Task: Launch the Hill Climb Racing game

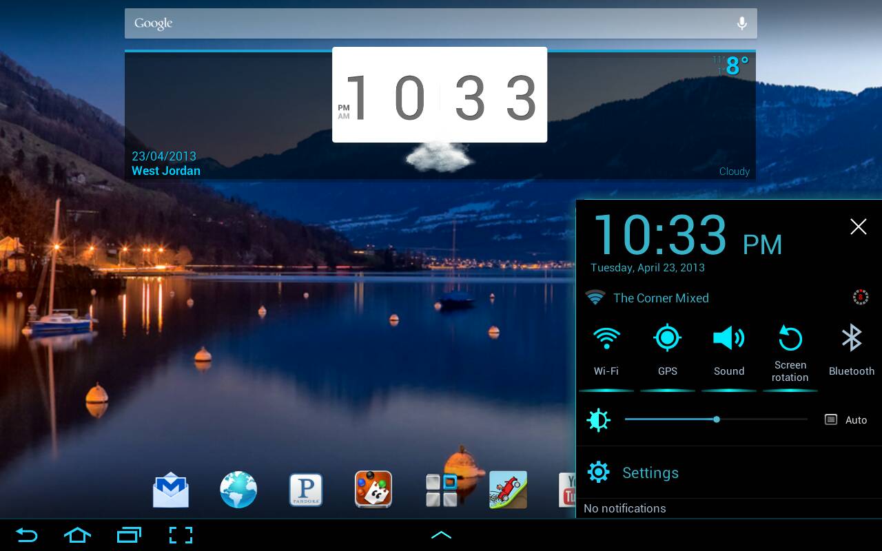Action: [508, 490]
